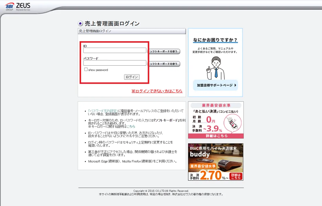322x206 pixels.
Task: Click the red 詳細はこちら badge on buddy banner
Action: pyautogui.click(x=236, y=176)
